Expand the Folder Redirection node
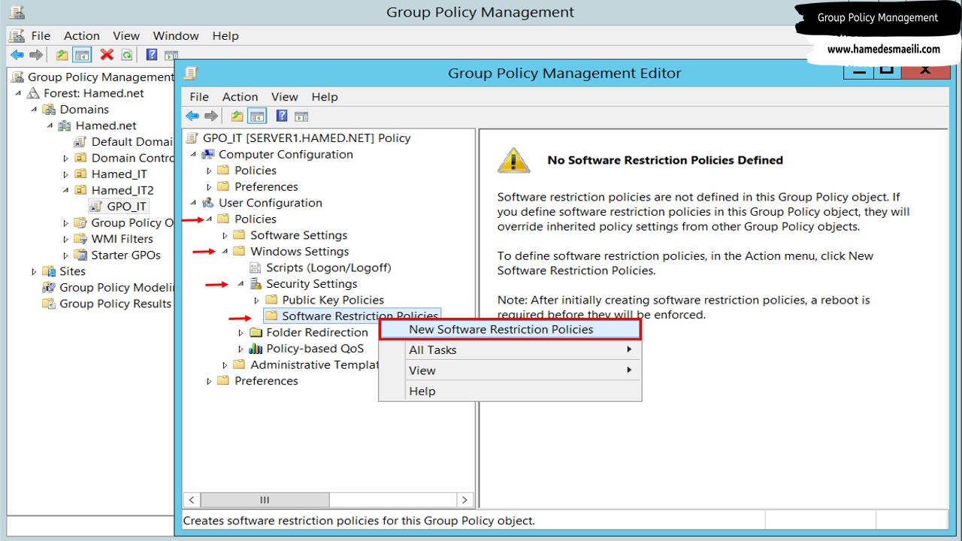The image size is (962, 541). tap(240, 333)
